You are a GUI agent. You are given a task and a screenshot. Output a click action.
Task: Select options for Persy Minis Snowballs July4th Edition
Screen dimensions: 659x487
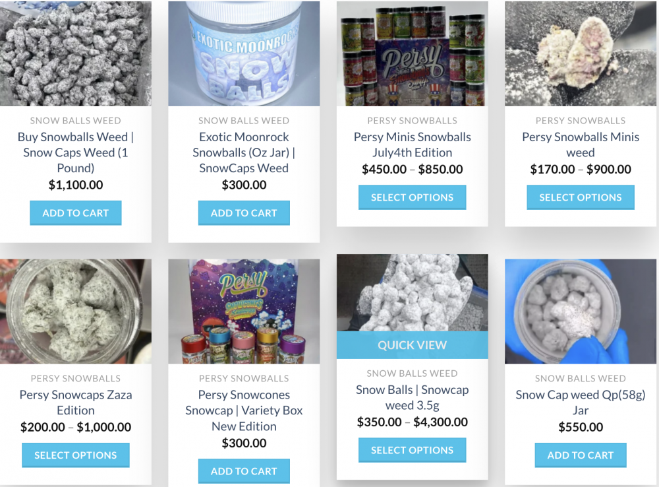(413, 197)
